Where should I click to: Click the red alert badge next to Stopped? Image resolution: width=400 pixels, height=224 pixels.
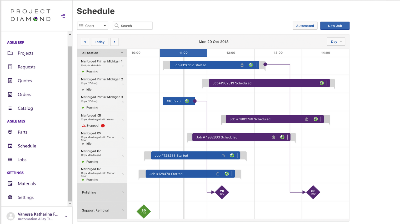click(103, 126)
